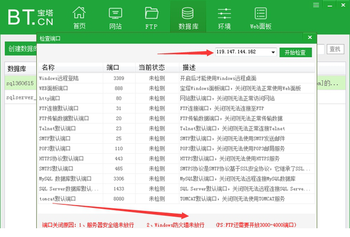Select the 数据库 database icon
The image size is (350, 237).
click(188, 17)
